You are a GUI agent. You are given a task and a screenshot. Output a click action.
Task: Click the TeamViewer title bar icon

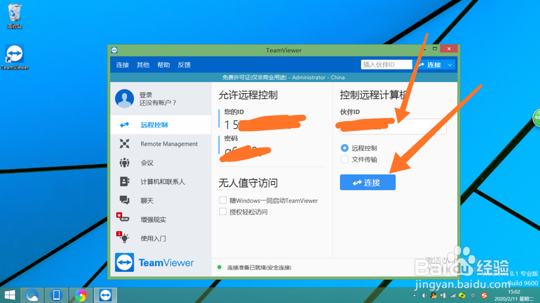pyautogui.click(x=114, y=50)
